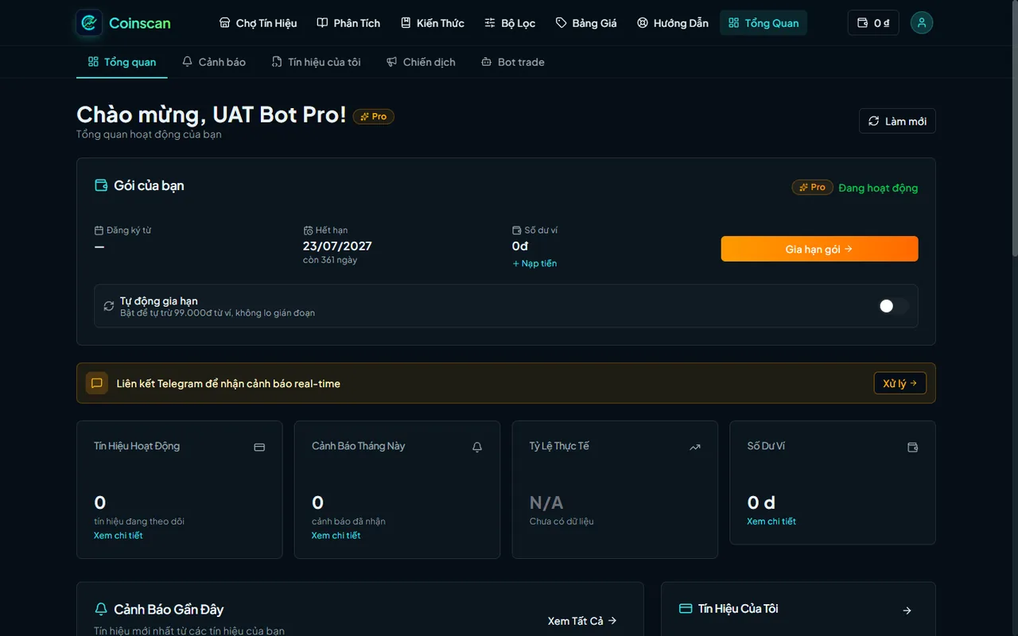
Task: Click the còn 361 ngày text
Action: click(330, 260)
